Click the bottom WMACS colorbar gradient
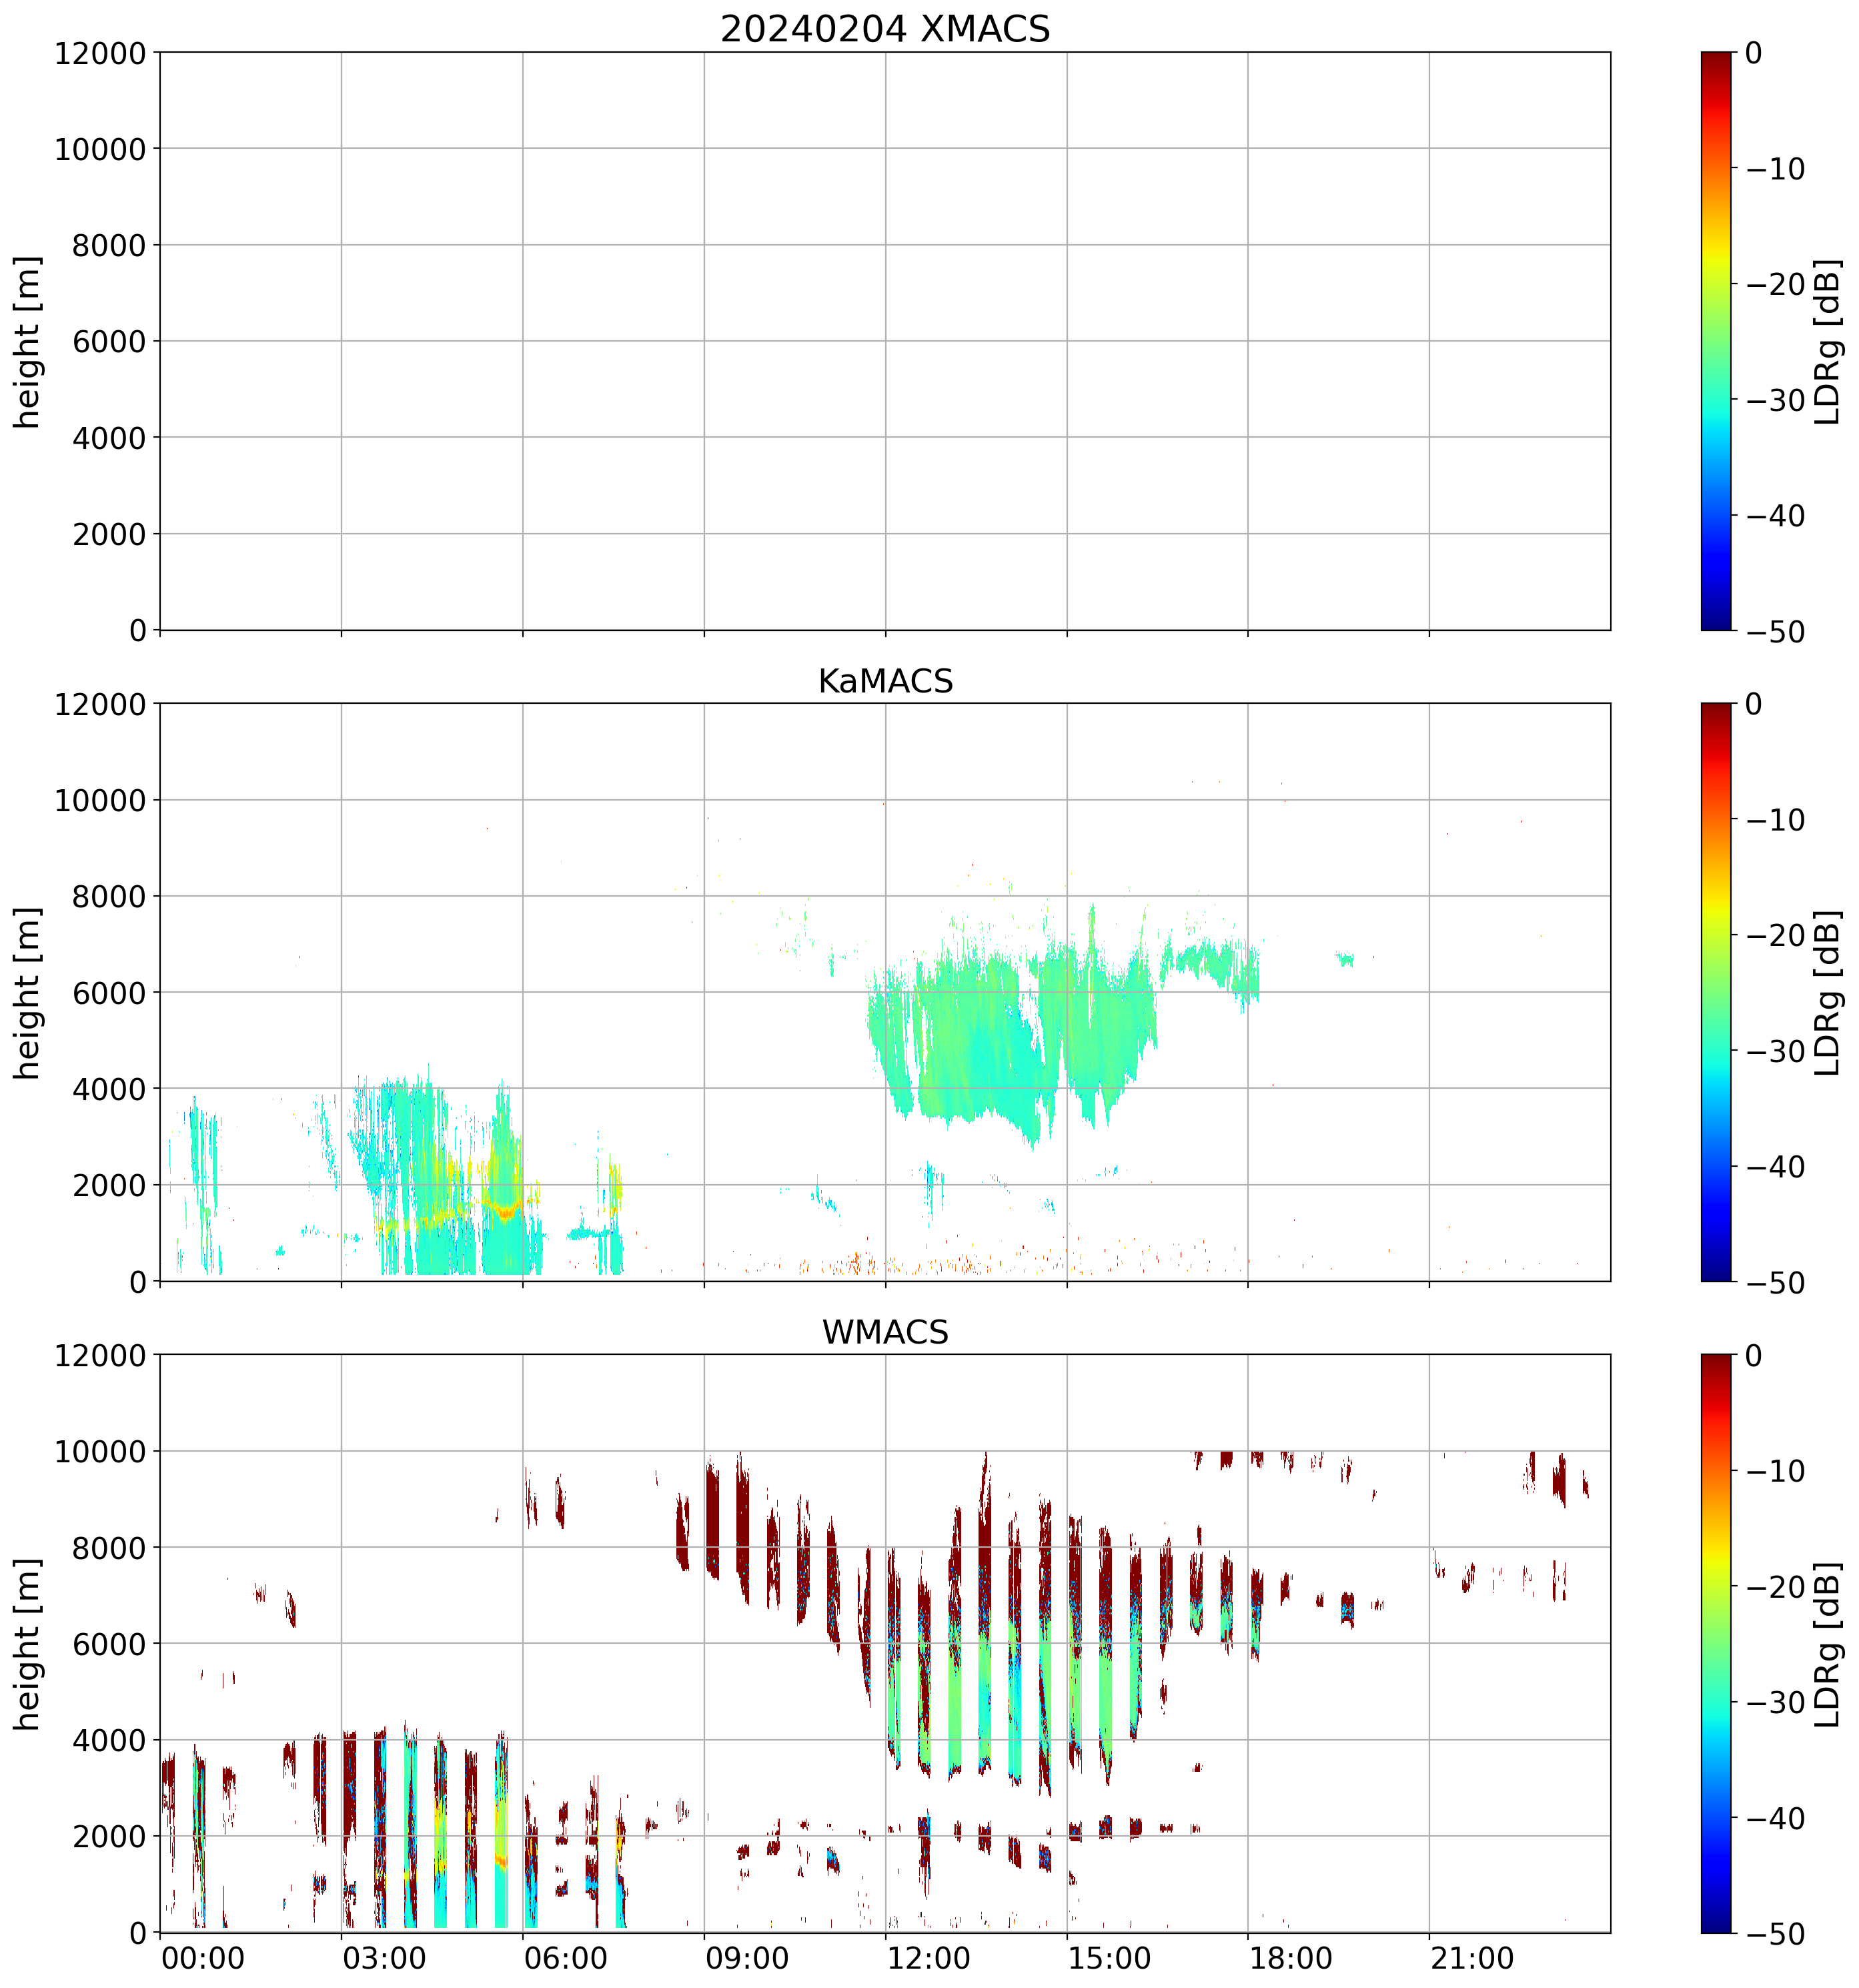The width and height of the screenshot is (1859, 1988). pyautogui.click(x=1716, y=1643)
